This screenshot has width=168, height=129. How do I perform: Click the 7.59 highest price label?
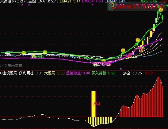point(148,8)
